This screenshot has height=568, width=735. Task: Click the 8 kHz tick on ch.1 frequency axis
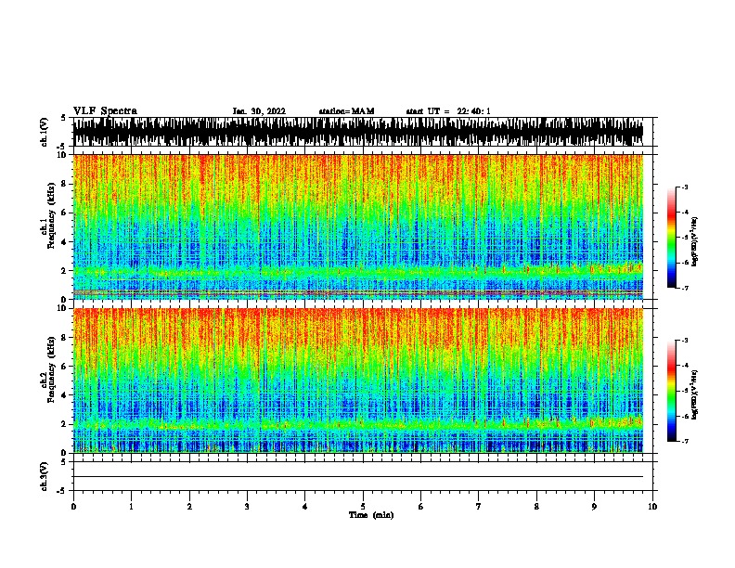(x=65, y=184)
